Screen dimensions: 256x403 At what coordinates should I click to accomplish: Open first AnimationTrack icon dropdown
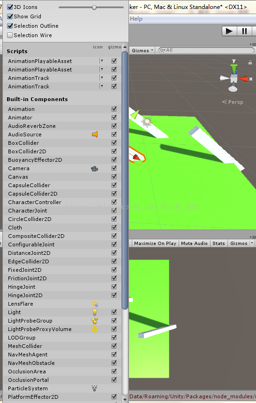tap(102, 78)
